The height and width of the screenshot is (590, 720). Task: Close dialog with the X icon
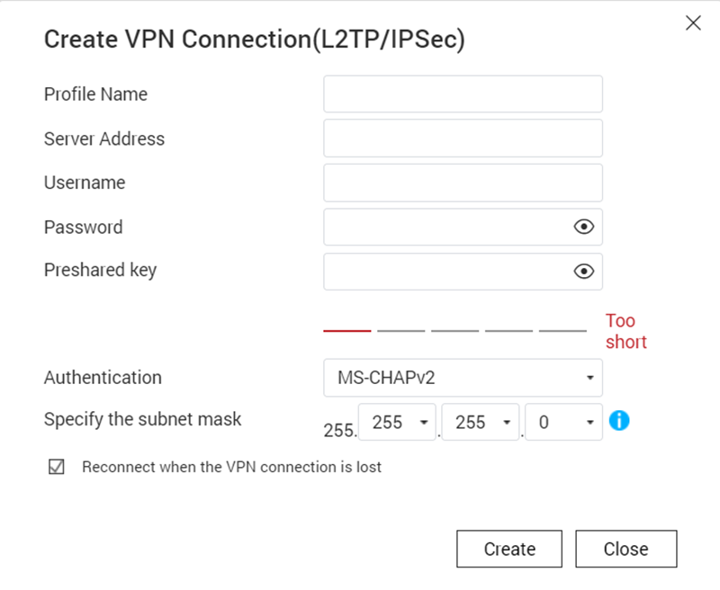pyautogui.click(x=693, y=23)
